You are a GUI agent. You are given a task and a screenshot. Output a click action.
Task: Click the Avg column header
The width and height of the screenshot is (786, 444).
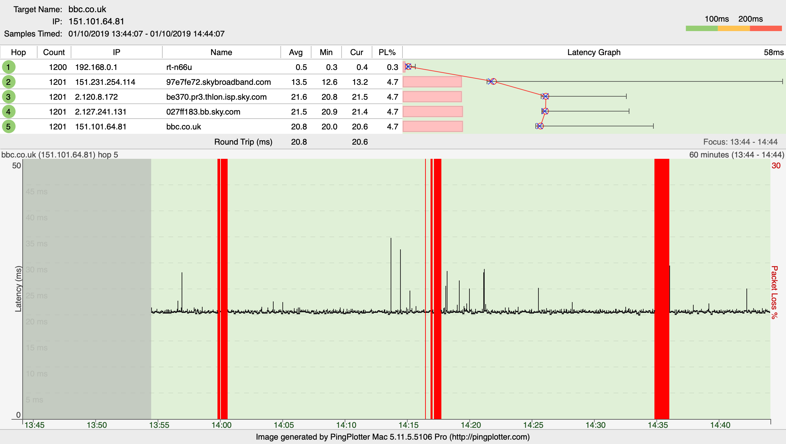pos(296,52)
